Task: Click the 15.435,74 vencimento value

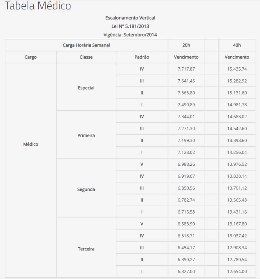Action: pyautogui.click(x=237, y=69)
